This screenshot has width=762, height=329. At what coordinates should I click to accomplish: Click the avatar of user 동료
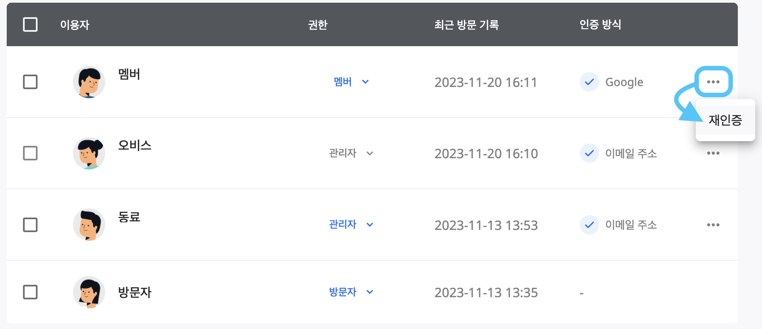(89, 225)
